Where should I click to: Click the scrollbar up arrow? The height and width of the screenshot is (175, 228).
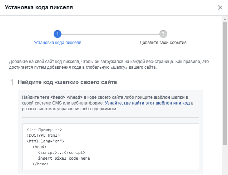click(225, 19)
